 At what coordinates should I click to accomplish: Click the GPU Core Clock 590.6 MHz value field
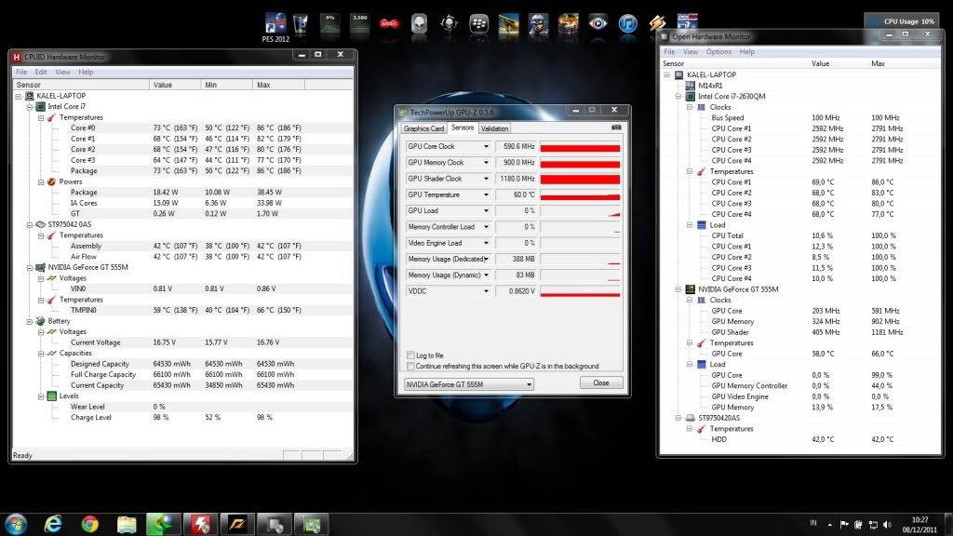pyautogui.click(x=516, y=146)
